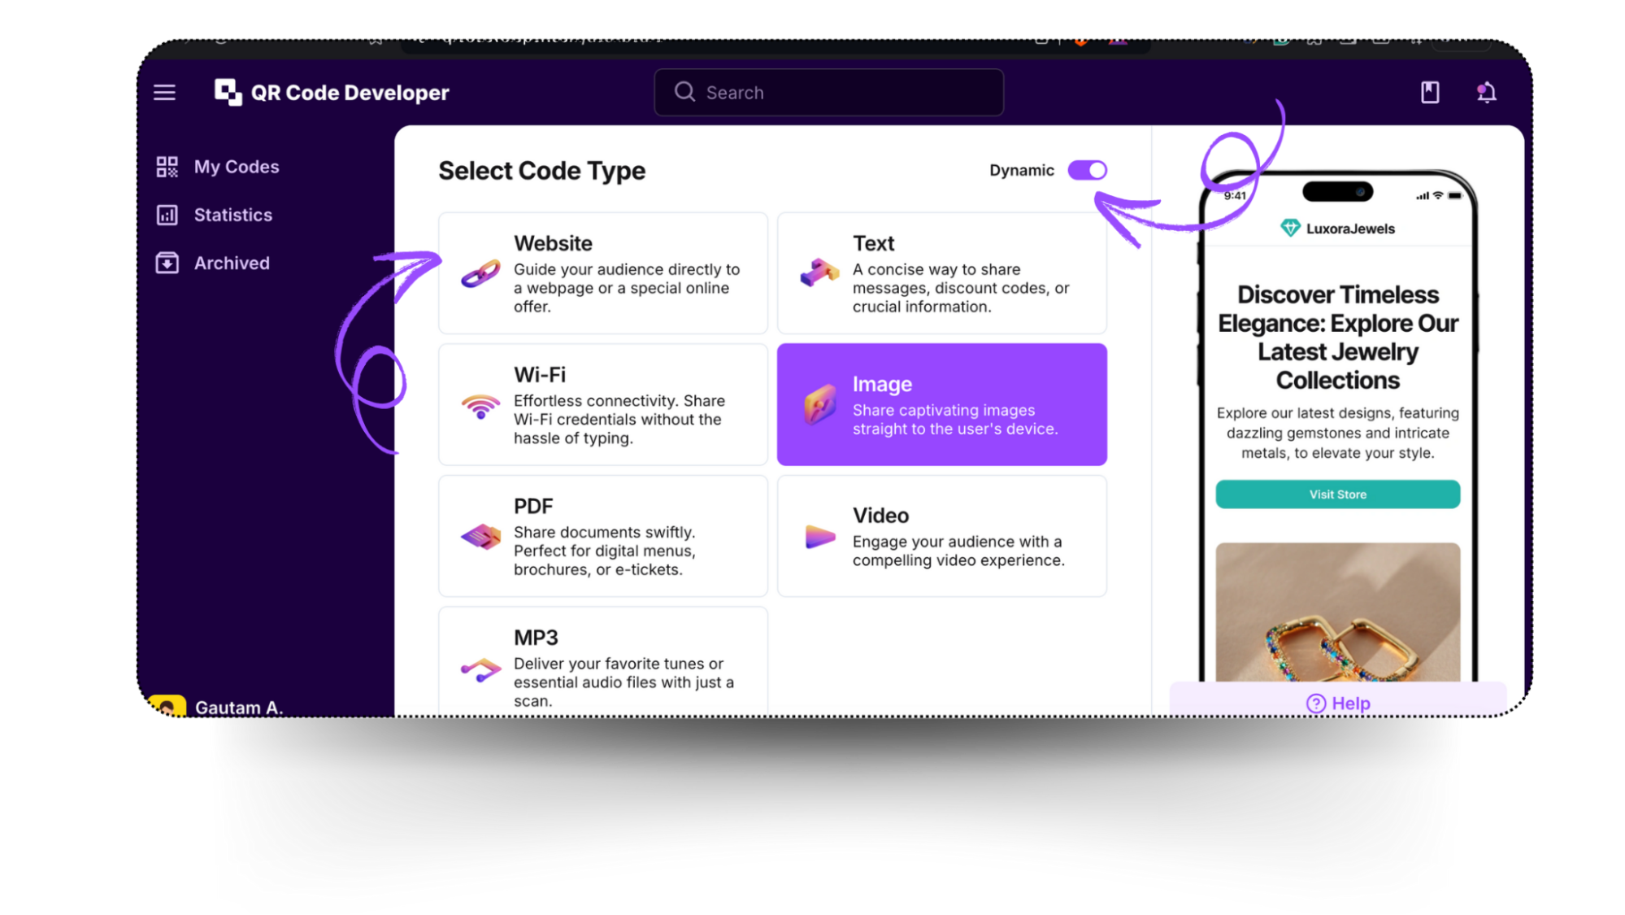The image size is (1625, 915).
Task: Switch to the Archived section
Action: coord(231,262)
